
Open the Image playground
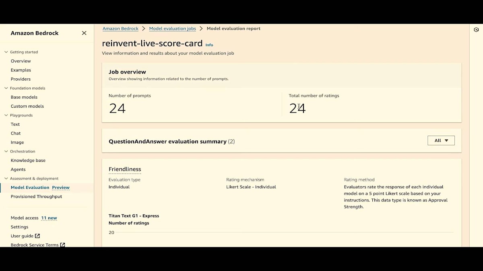tap(17, 143)
